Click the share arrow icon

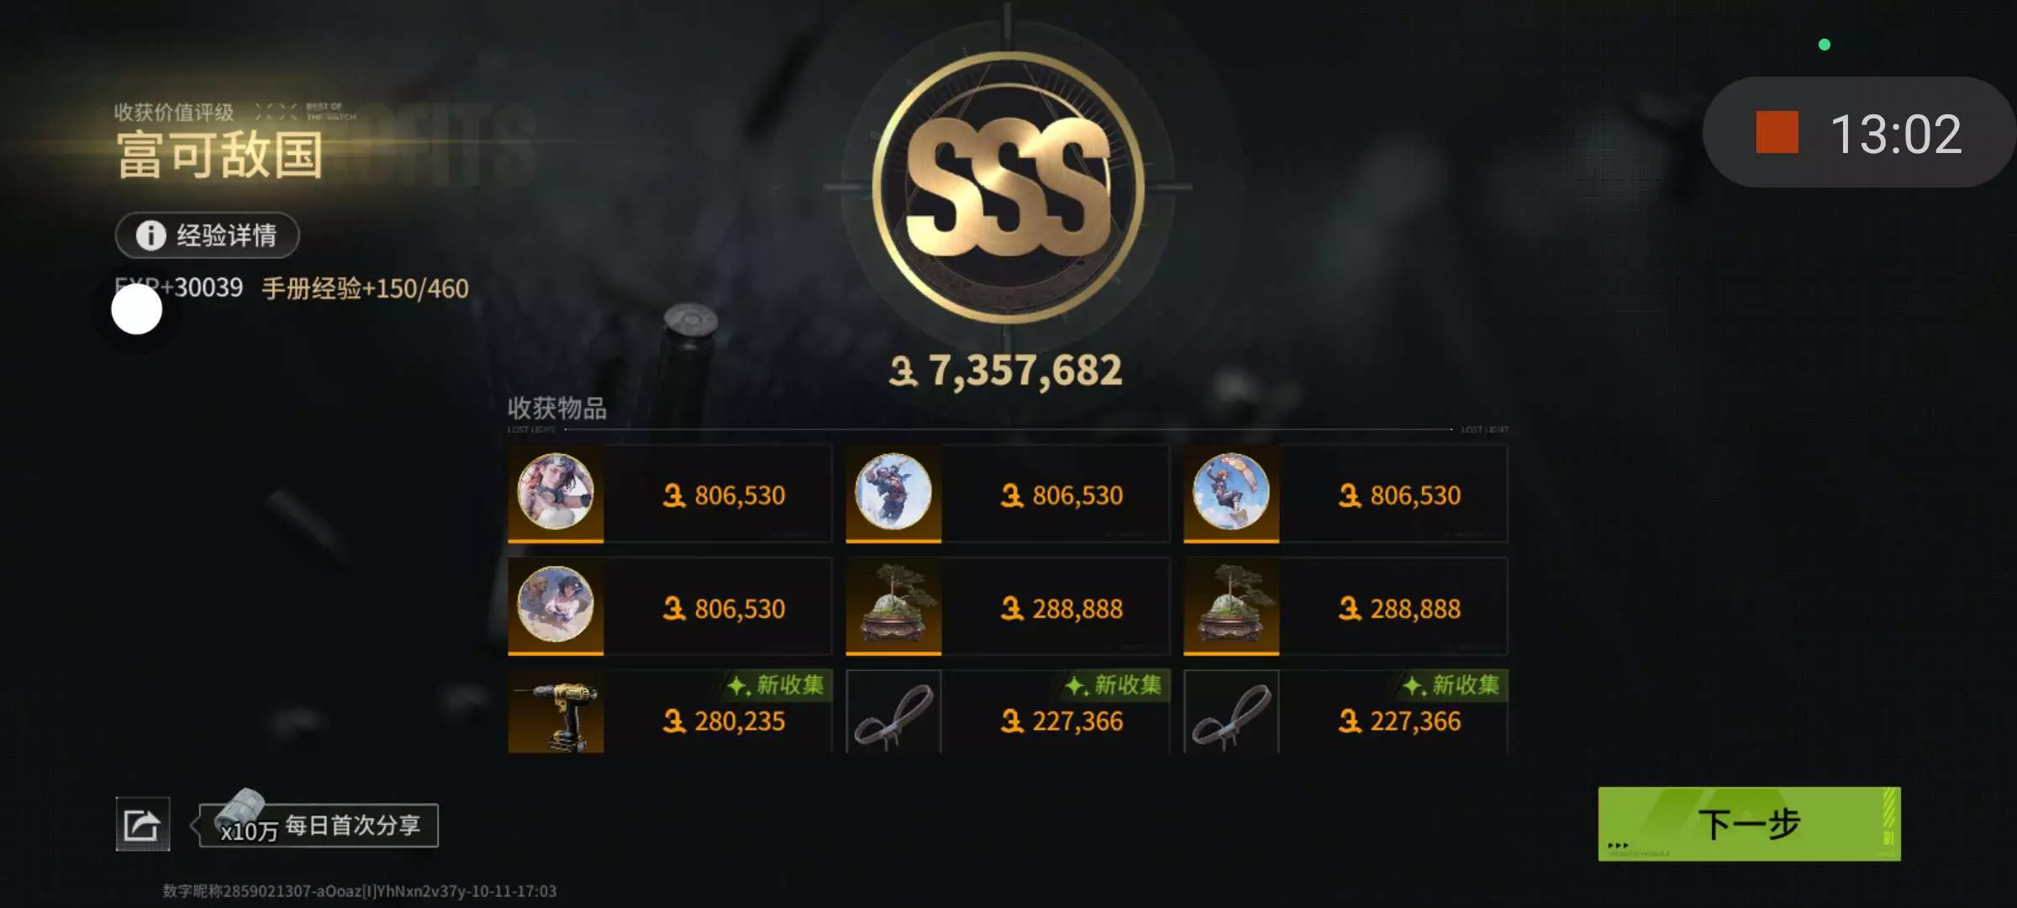[x=142, y=824]
